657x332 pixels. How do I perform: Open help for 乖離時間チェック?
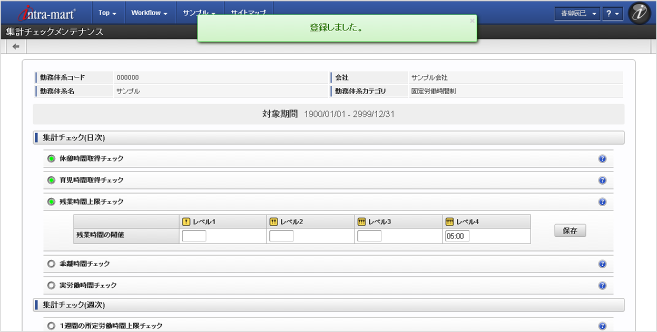tap(602, 264)
